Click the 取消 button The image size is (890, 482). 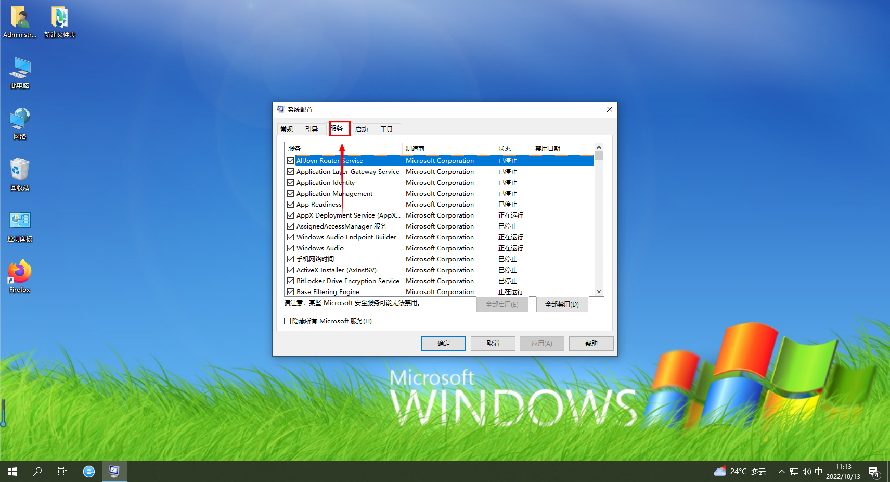tap(493, 344)
